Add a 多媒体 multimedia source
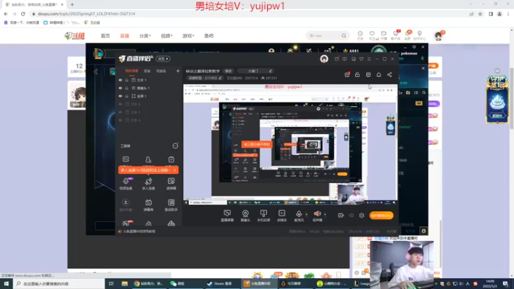514x289 pixels. tap(281, 216)
